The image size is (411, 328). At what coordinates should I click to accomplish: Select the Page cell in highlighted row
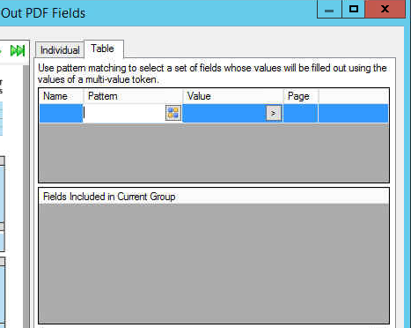[x=301, y=113]
